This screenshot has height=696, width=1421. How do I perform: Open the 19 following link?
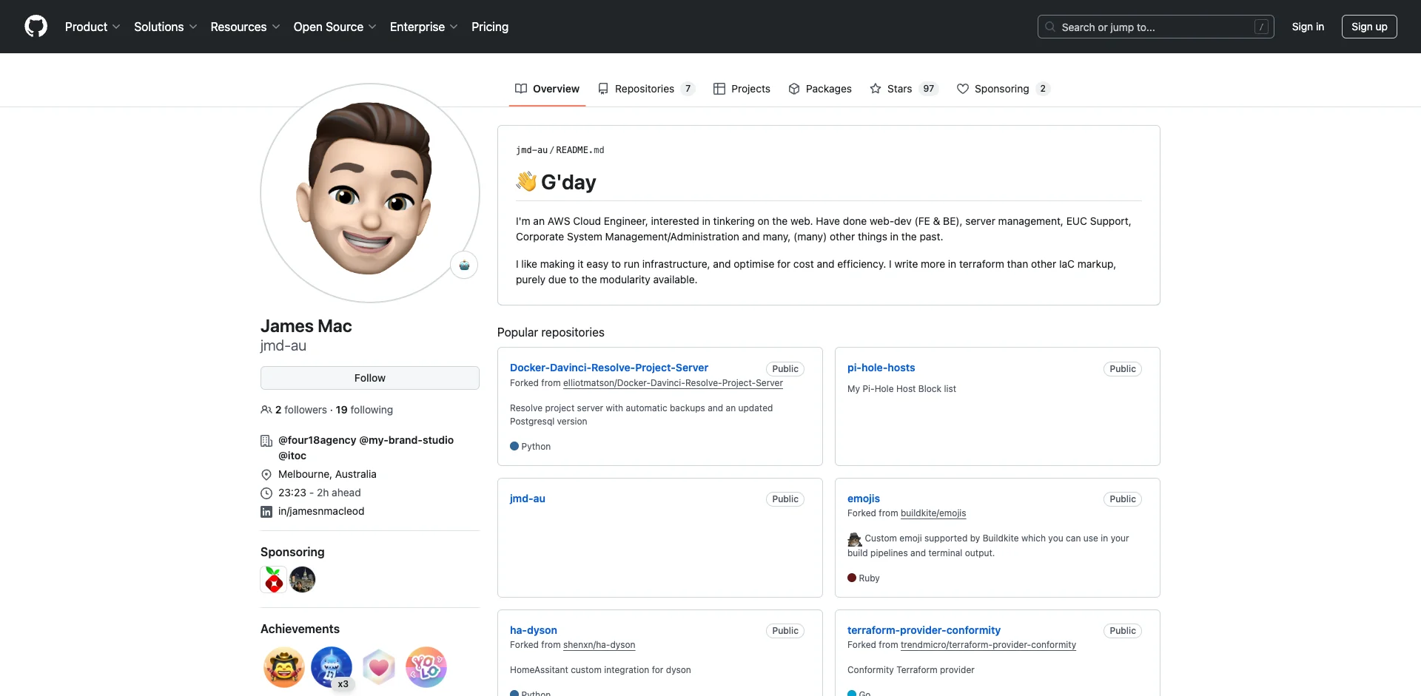click(x=364, y=410)
